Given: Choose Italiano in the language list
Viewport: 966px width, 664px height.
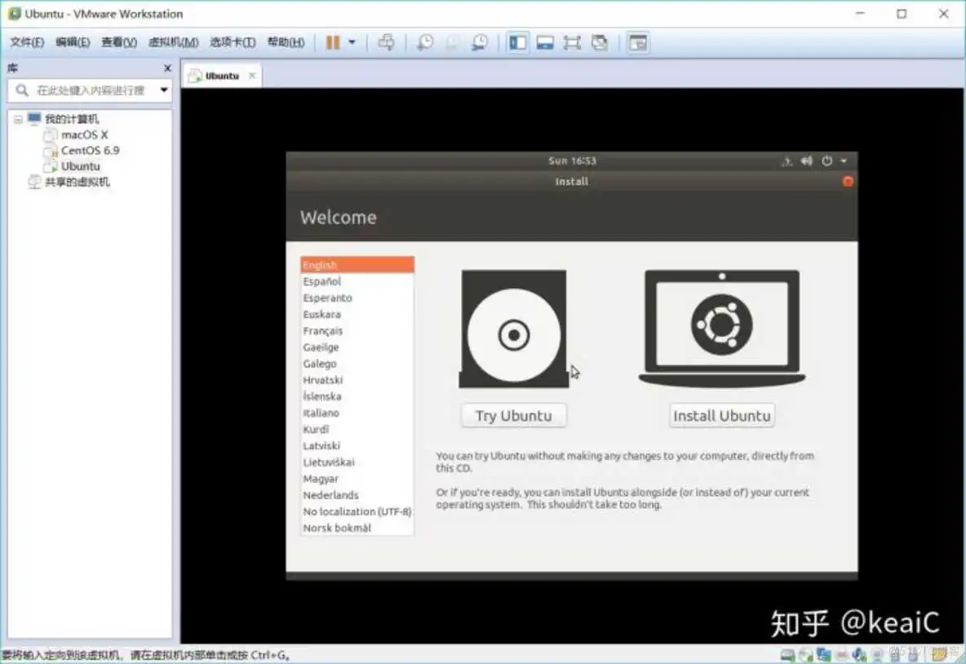Looking at the screenshot, I should click(321, 413).
